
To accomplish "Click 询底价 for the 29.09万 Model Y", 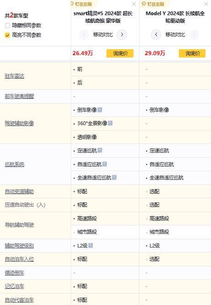I will pos(192,53).
